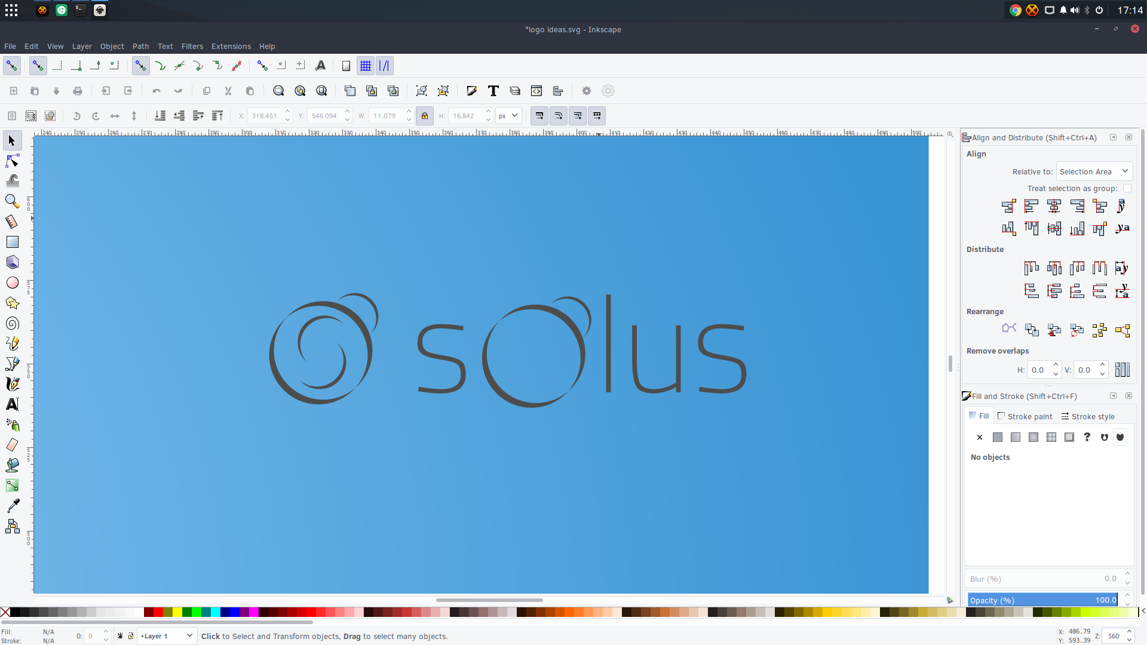1147x645 pixels.
Task: Open the px units dropdown
Action: [x=508, y=116]
